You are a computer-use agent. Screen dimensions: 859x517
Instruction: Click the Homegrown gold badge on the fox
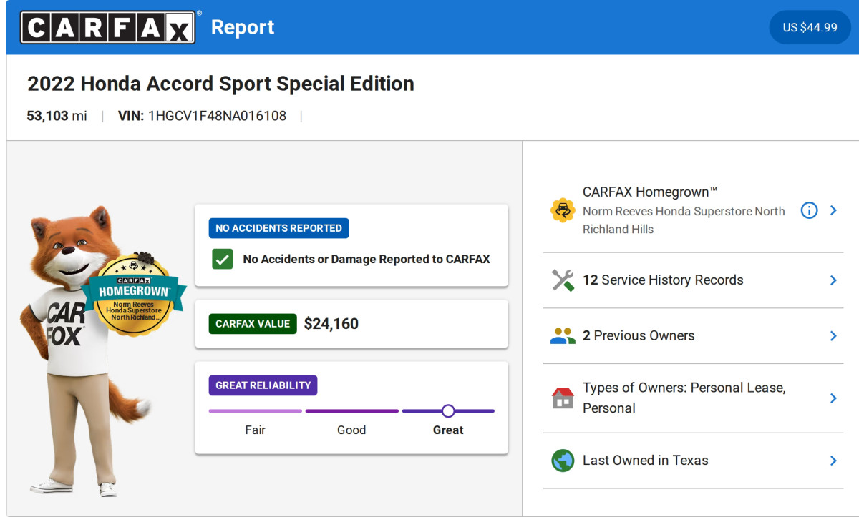134,294
